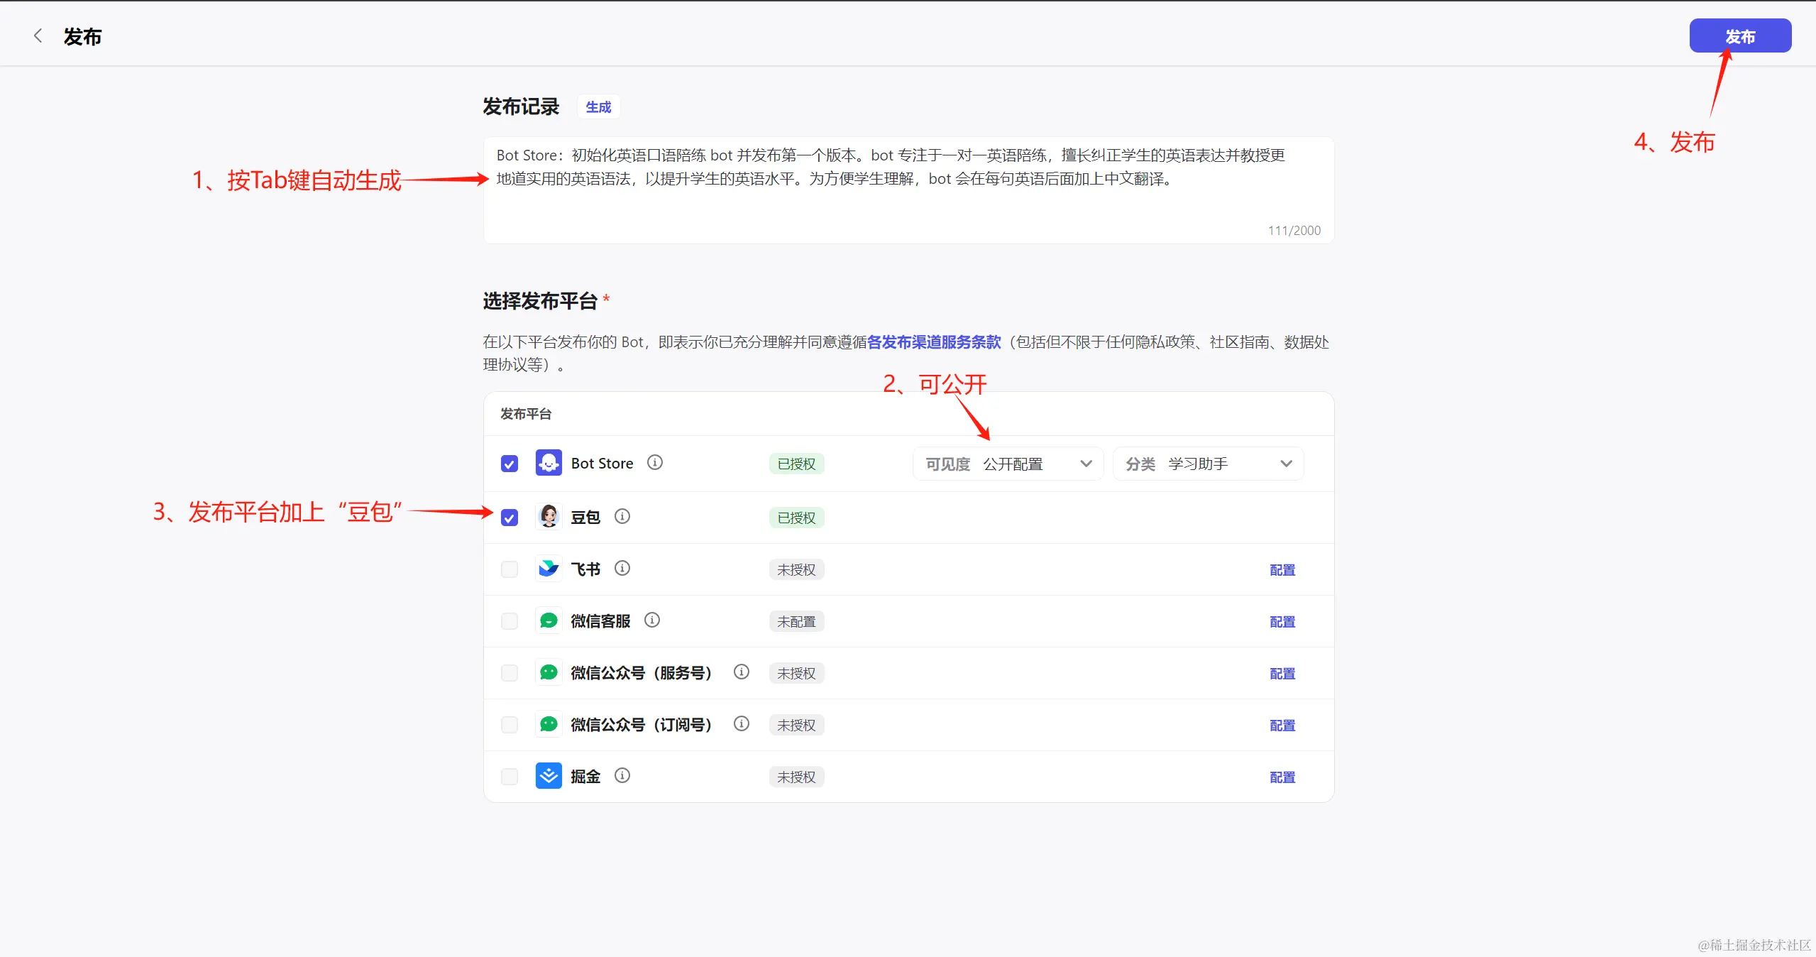This screenshot has width=1816, height=957.
Task: Click info icon beside 微信公众号（服务号）
Action: click(741, 672)
